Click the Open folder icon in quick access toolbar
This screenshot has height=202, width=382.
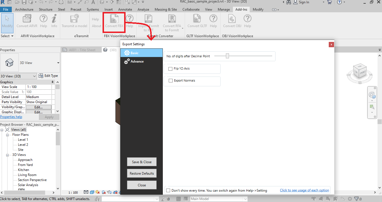pyautogui.click(x=17, y=2)
